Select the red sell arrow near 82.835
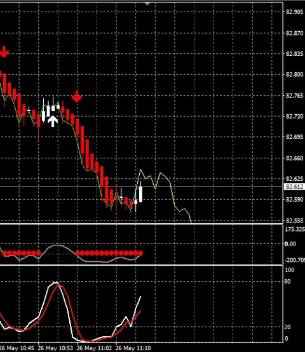The height and width of the screenshot is (352, 305). click(4, 52)
